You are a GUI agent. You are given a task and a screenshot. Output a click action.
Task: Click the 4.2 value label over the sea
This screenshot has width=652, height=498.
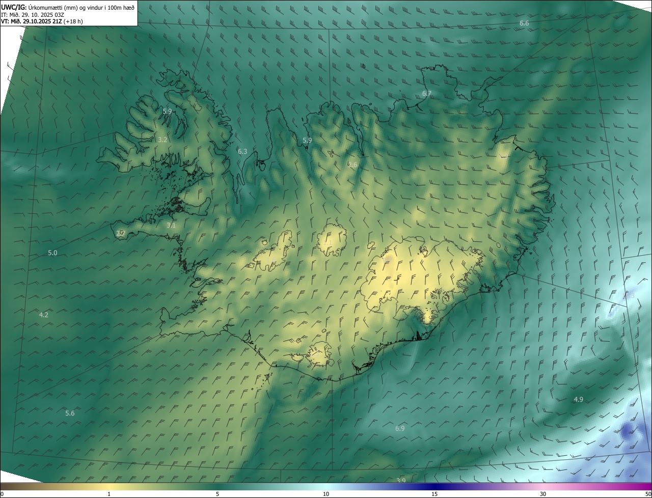44,315
